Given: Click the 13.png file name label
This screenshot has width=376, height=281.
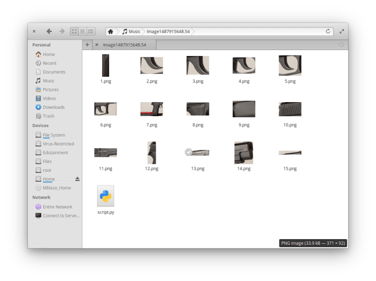Looking at the screenshot, I should click(198, 169).
